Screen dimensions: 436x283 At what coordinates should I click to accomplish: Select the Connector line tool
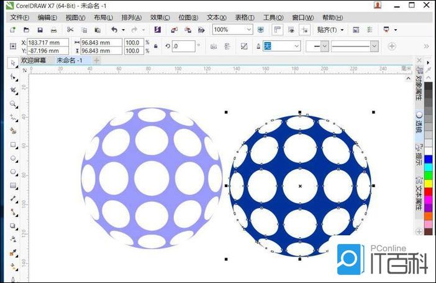(13, 212)
